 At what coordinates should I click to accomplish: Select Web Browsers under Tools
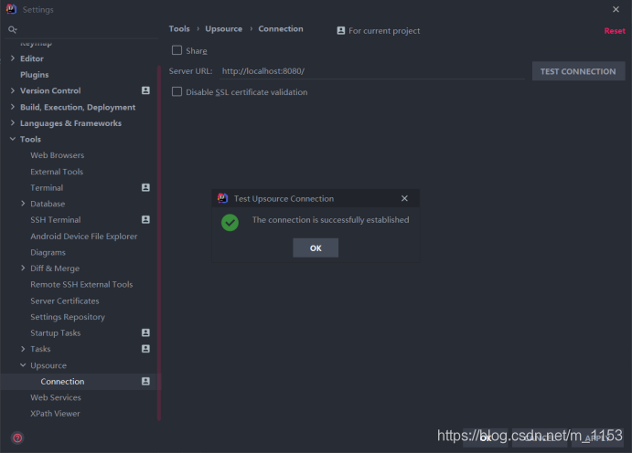[x=58, y=155]
